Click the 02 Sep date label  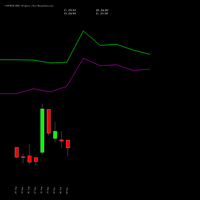[60, 190]
